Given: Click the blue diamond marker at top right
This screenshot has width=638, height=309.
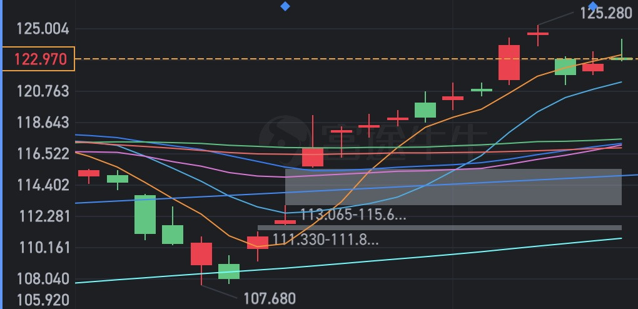Looking at the screenshot, I should [593, 6].
